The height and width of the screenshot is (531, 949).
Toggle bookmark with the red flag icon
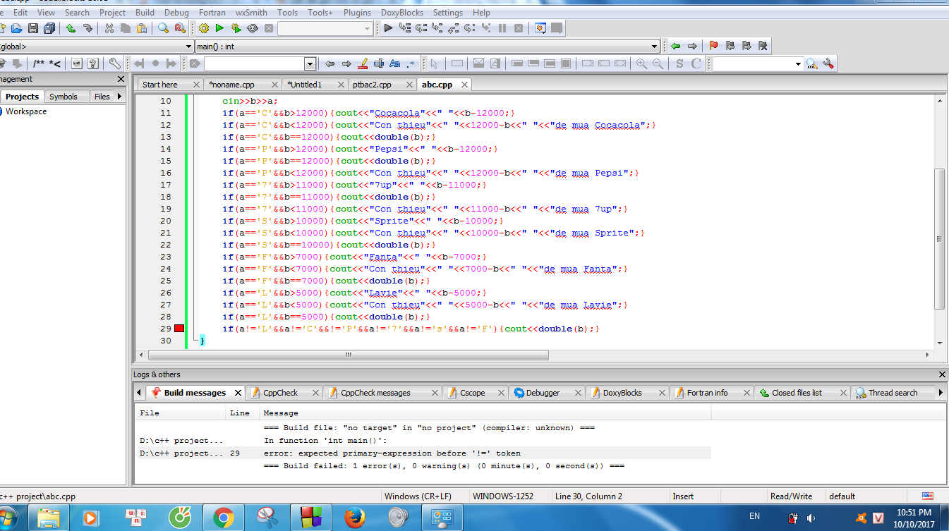(713, 46)
